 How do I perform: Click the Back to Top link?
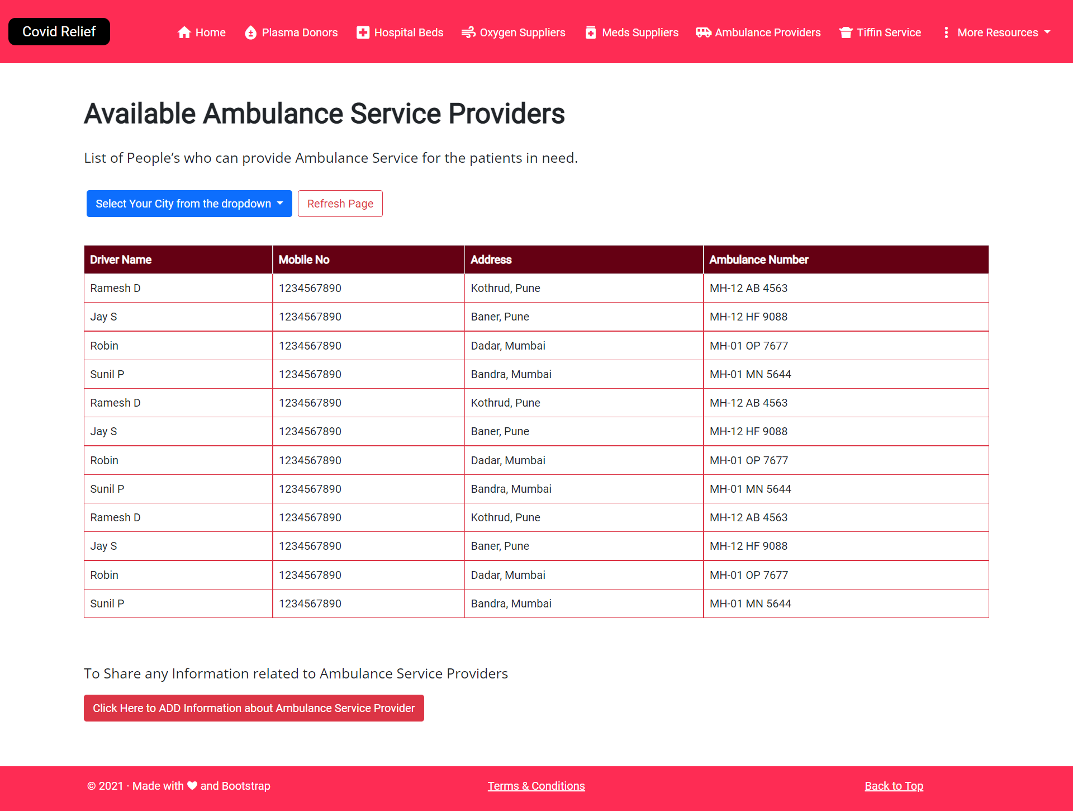coord(894,786)
